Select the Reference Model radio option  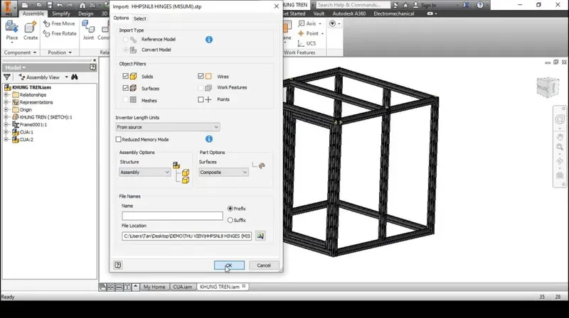point(126,40)
